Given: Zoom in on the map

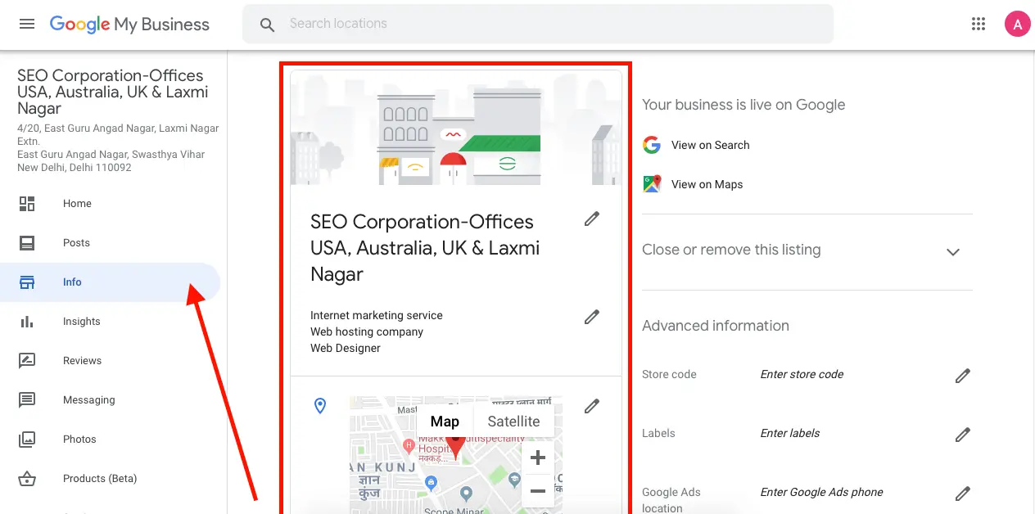Looking at the screenshot, I should (538, 458).
